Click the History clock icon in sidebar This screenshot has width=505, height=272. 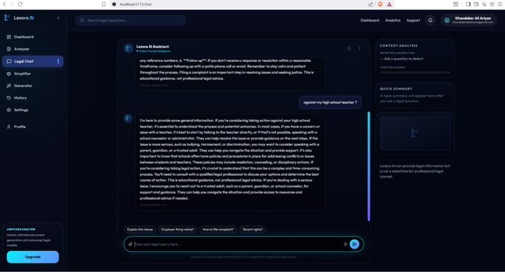(x=9, y=98)
